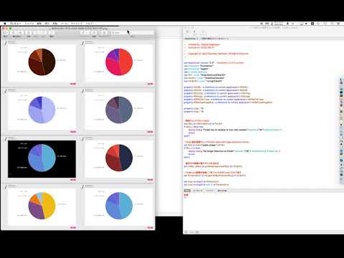Viewport: 344px width, 258px height.
Task: Switch to the イベント tab in log pane
Action: pyautogui.click(x=210, y=191)
